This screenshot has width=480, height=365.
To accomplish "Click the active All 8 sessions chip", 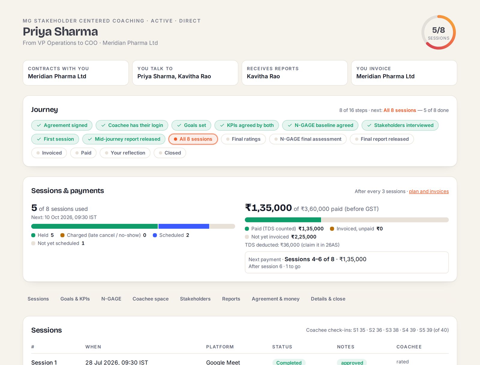I will tap(193, 139).
